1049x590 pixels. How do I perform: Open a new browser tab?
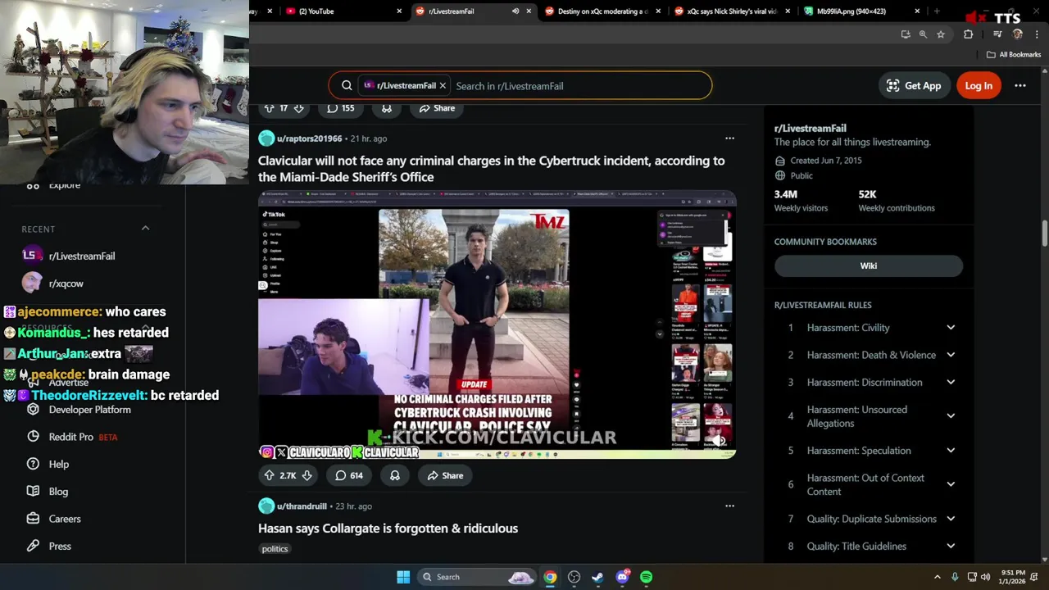[x=937, y=11]
